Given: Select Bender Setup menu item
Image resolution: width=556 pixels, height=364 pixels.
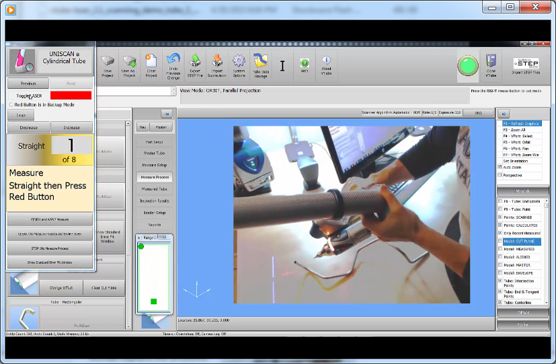Looking at the screenshot, I should 154,213.
